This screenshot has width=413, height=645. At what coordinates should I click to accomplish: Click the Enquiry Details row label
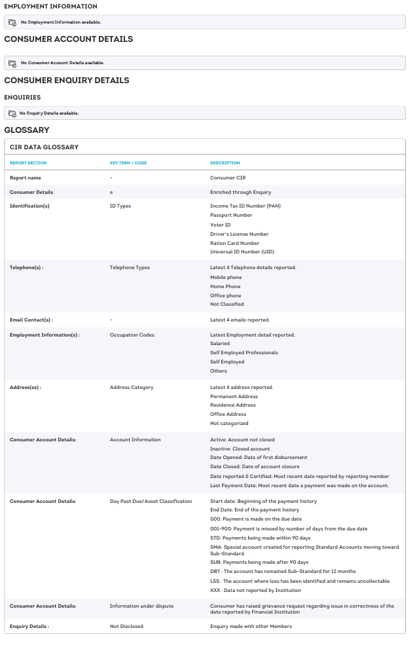click(x=29, y=627)
